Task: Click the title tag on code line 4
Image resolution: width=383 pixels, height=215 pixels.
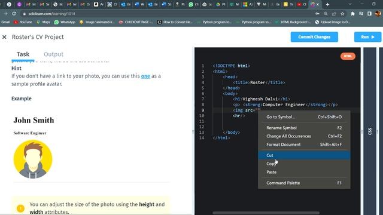Action: coord(259,82)
